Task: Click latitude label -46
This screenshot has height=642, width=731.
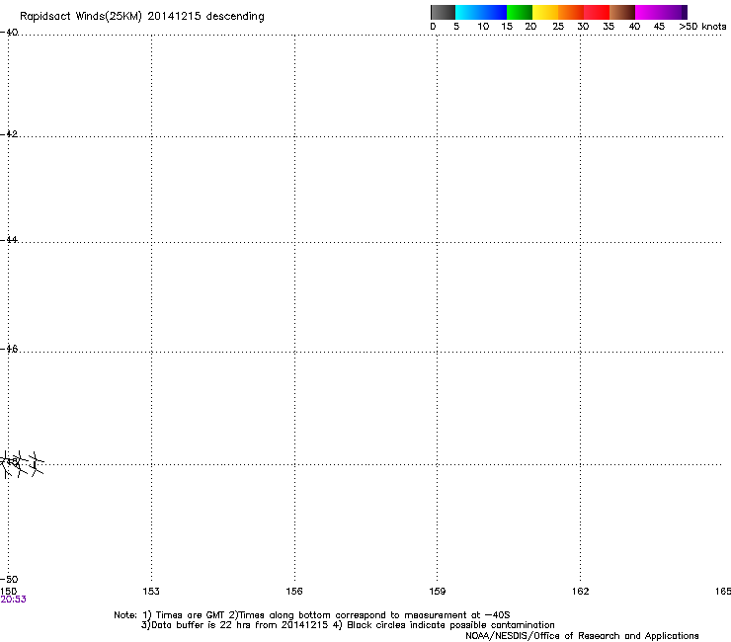Action: click(9, 349)
